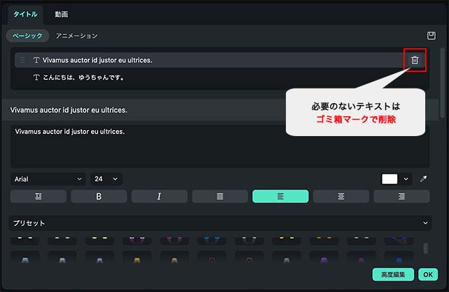This screenshot has height=292, width=449.
Task: Open the color dropdown arrow next to the white swatch
Action: 406,179
